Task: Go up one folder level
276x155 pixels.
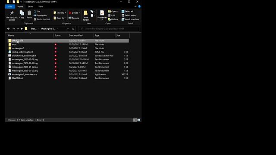Action: [x=22, y=29]
